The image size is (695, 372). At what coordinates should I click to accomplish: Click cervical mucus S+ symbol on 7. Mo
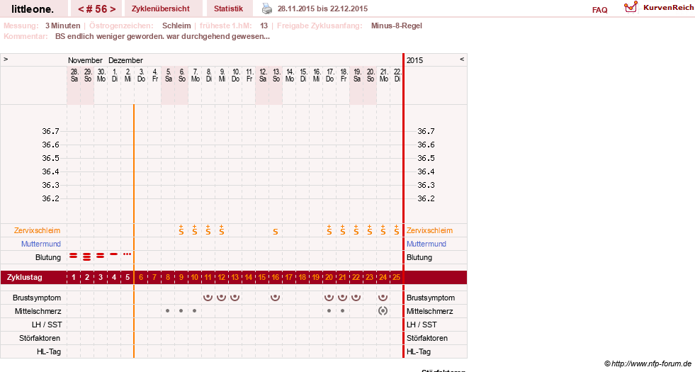(195, 230)
